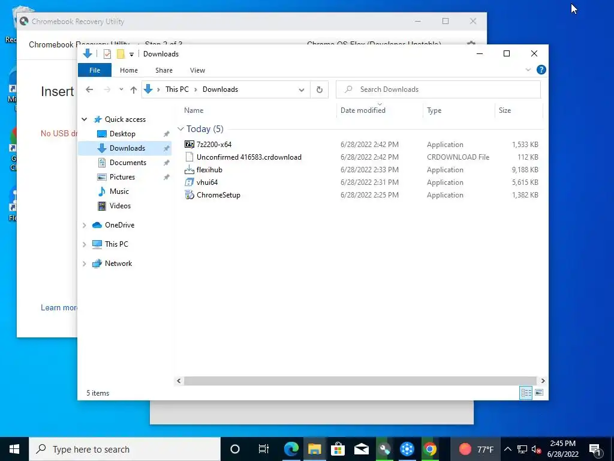Show hidden system tray icons
Screen dimensions: 614x461
tap(507, 449)
